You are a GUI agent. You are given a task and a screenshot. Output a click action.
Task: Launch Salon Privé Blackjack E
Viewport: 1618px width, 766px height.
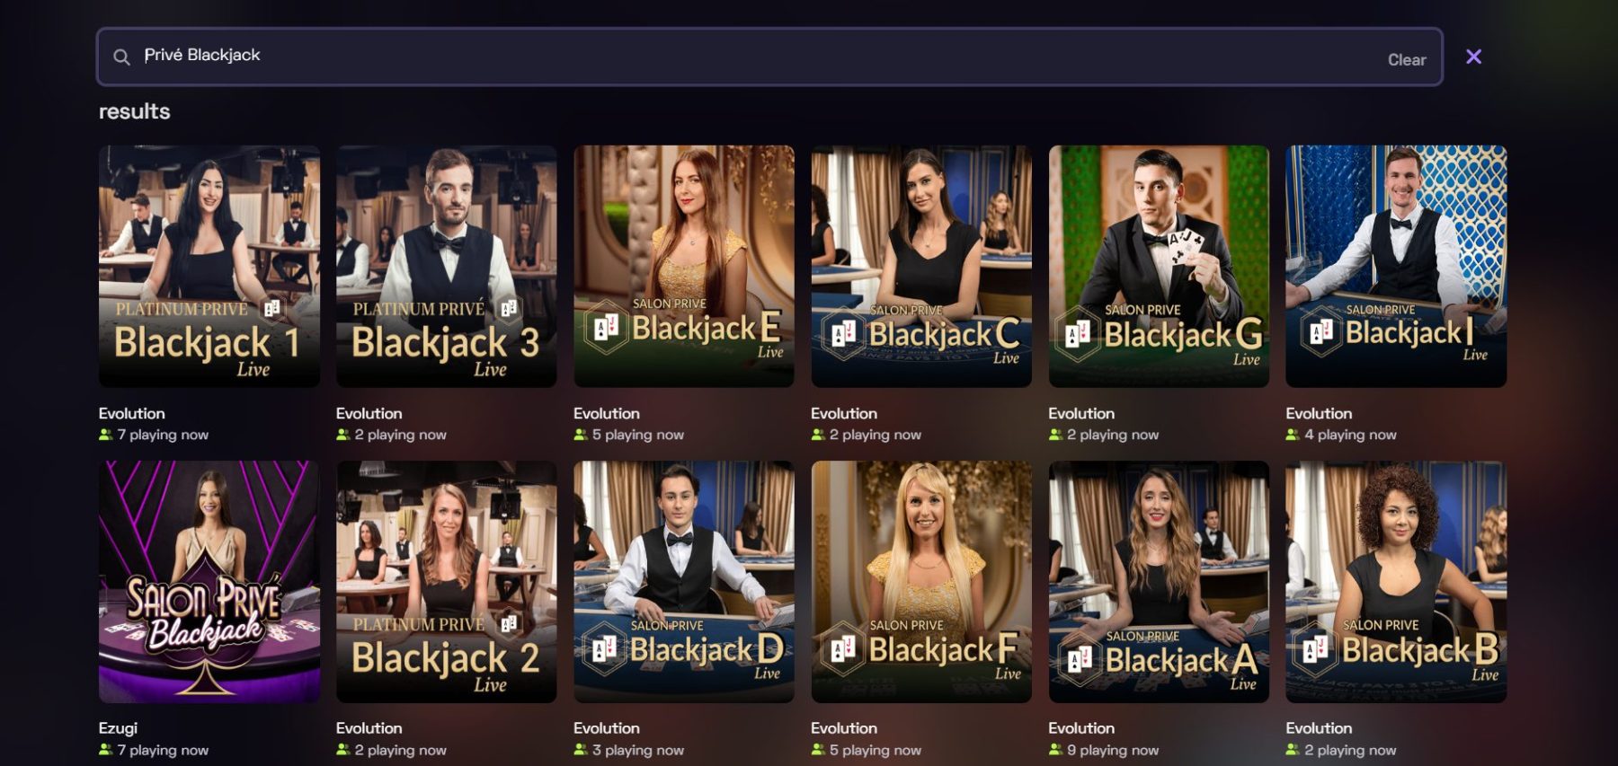click(x=684, y=267)
